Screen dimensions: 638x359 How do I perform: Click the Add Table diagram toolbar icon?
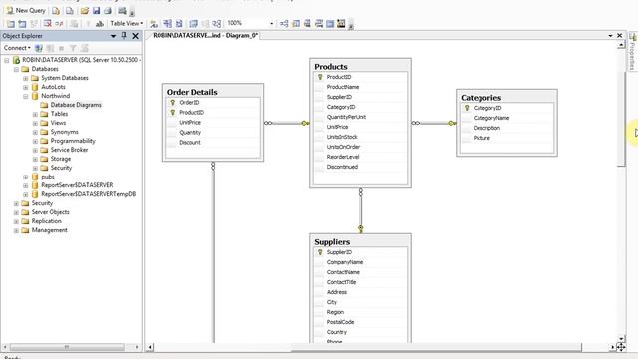click(x=22, y=24)
